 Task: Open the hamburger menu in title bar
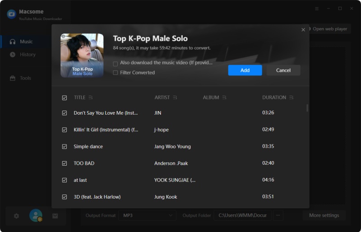(x=317, y=9)
